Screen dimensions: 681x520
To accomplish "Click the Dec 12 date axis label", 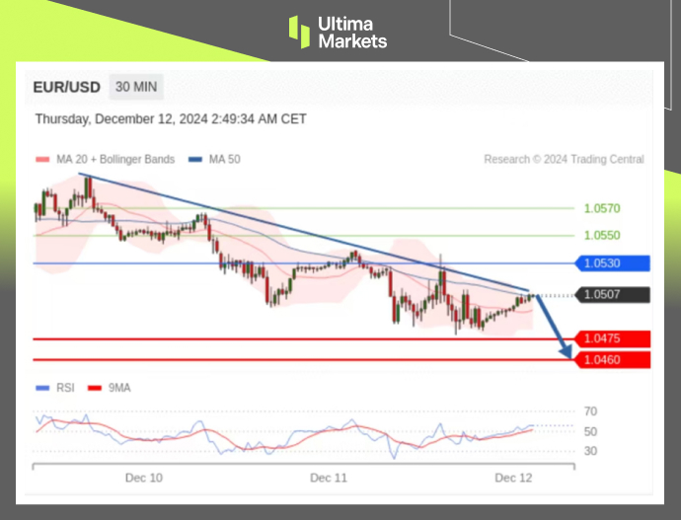I will tap(513, 478).
